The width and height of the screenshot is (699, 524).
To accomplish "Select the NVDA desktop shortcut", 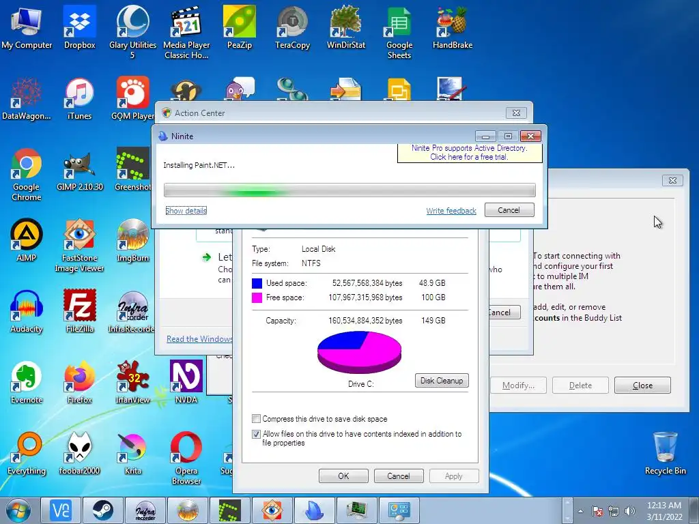I will [186, 382].
